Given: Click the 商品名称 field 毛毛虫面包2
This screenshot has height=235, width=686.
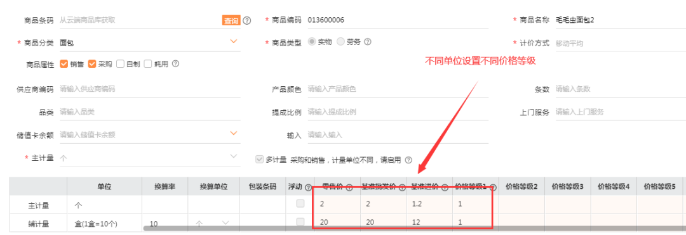Looking at the screenshot, I should pos(621,20).
